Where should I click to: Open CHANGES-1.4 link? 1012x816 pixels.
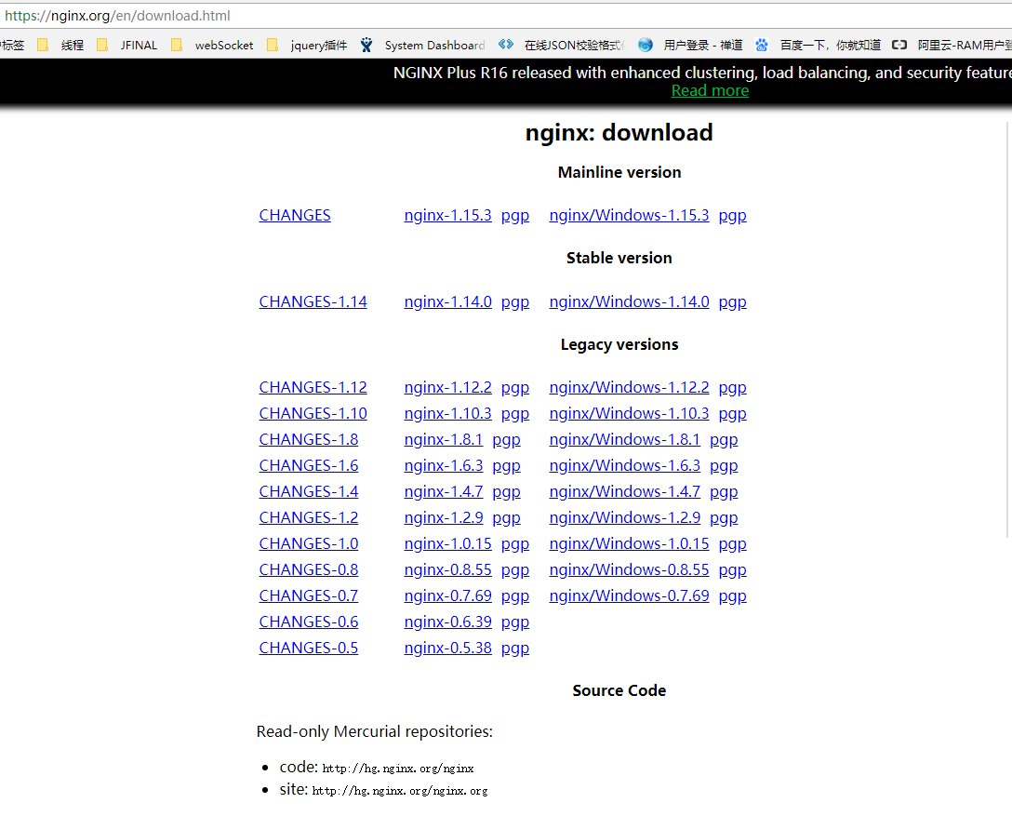click(x=309, y=492)
